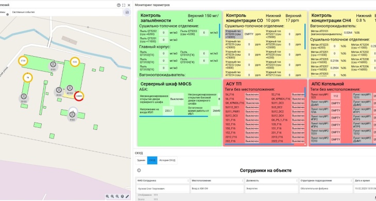376x201 pixels.
Task: Open the Местоположение column options handle
Action: 243,180
